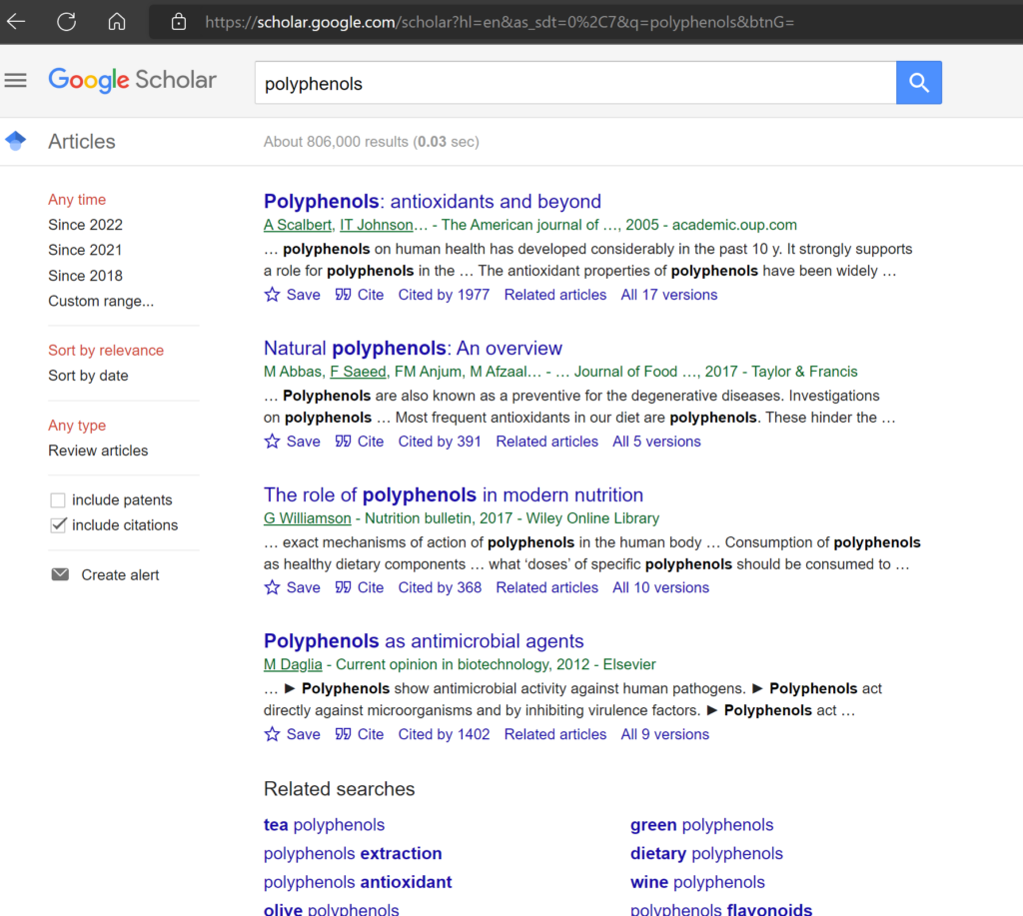
Task: Reload the page with refresh icon
Action: click(x=66, y=21)
